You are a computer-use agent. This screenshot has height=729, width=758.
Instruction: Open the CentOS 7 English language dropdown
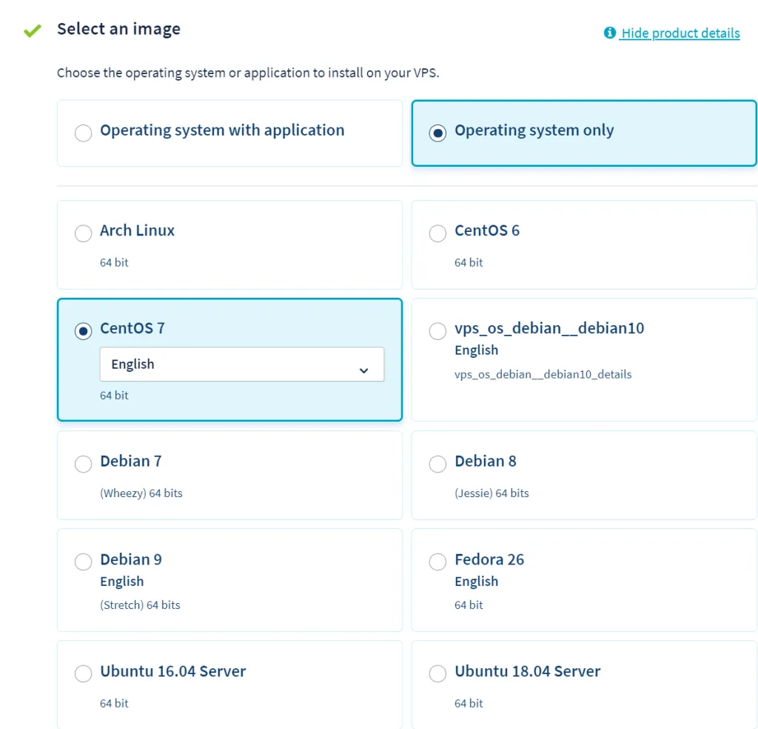(x=242, y=364)
